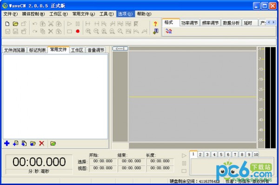The image size is (279, 185).
Task: Click the format conversion icon under 格式 tab
Action: tap(169, 31)
